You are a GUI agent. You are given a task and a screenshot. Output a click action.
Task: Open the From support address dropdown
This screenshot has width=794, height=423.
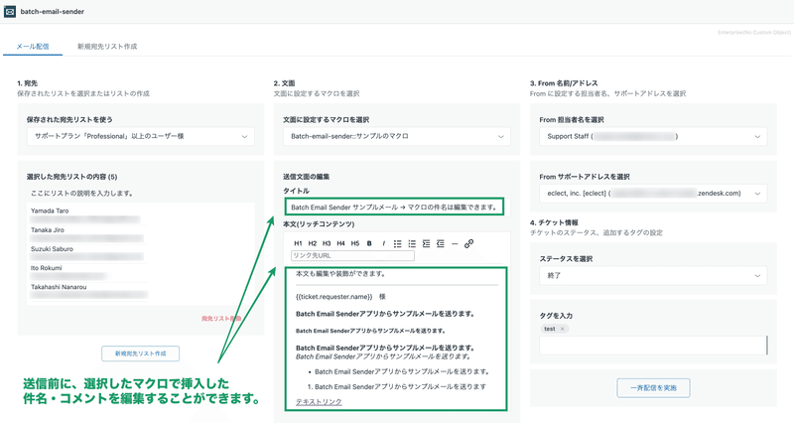[653, 193]
